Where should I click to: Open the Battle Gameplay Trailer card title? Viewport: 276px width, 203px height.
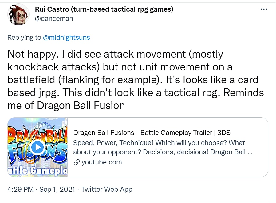(152, 133)
